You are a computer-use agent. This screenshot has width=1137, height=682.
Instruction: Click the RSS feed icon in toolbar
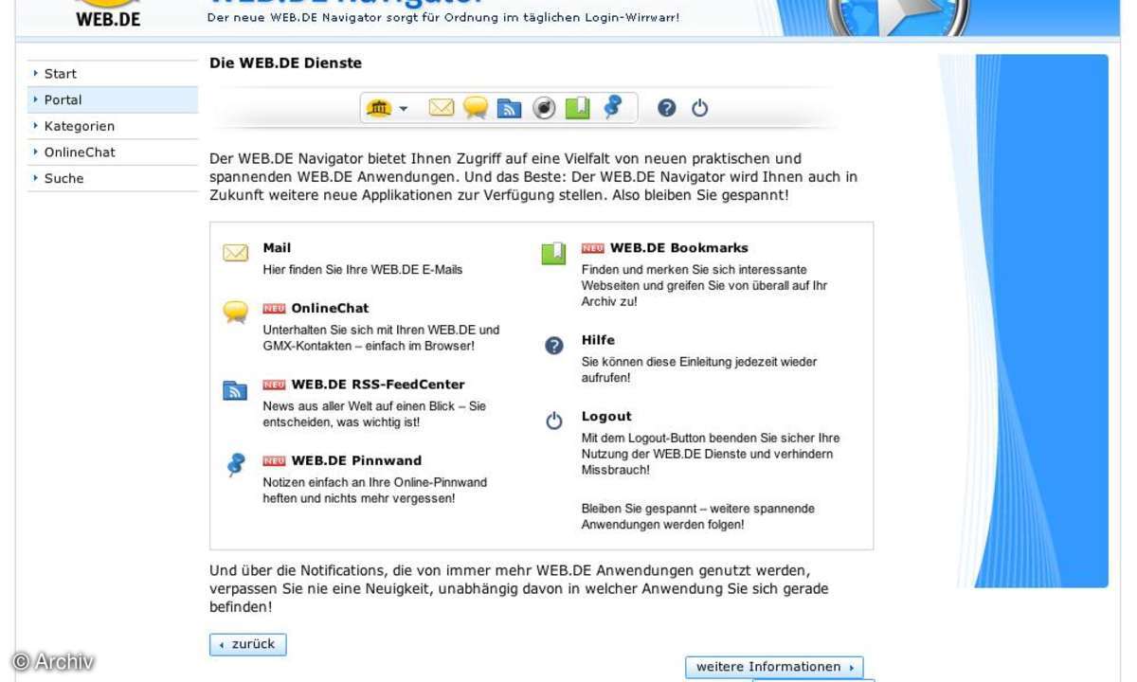(x=510, y=108)
